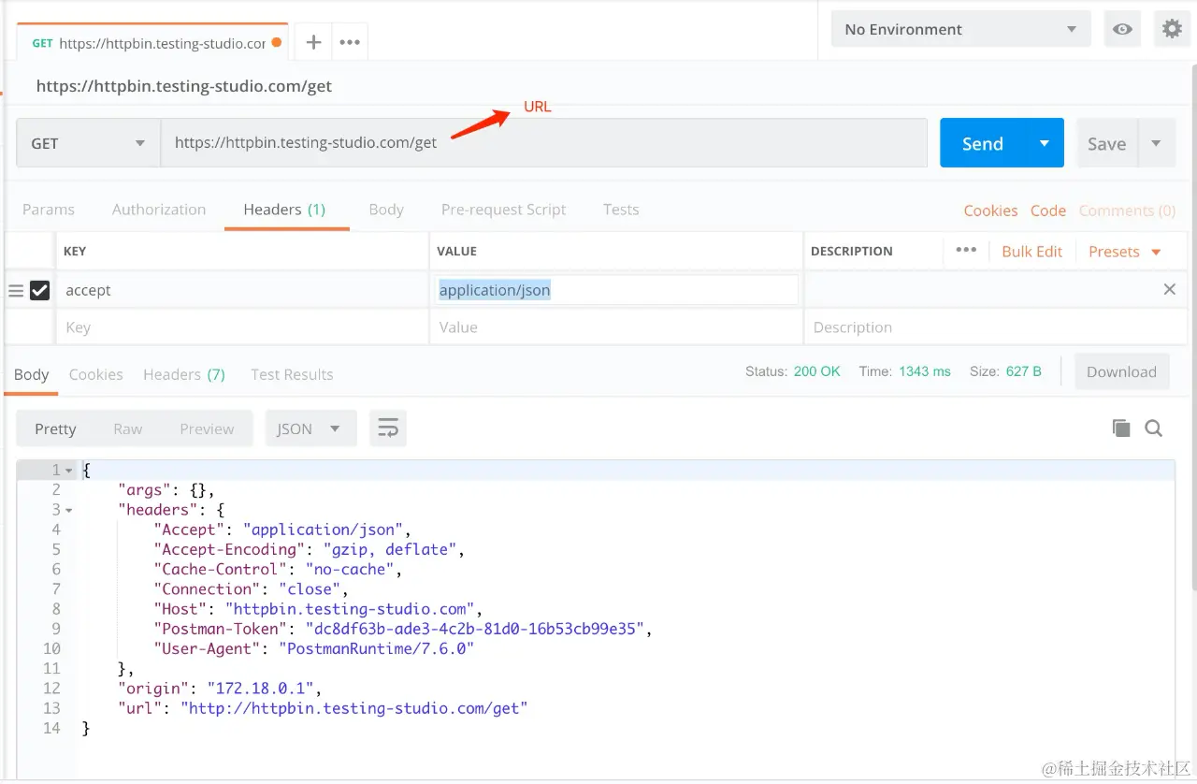1197x784 pixels.
Task: Open the Pre-request Script tab
Action: point(504,210)
